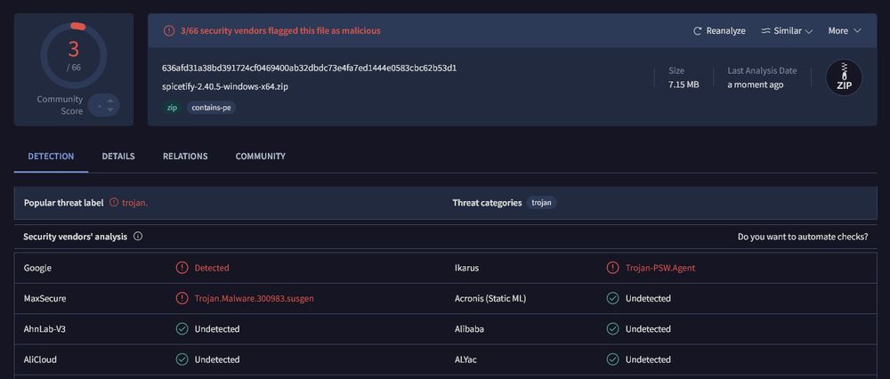Click the green check icon for Acronis (Static ML)
Viewport: 890px width, 379px height.
612,298
